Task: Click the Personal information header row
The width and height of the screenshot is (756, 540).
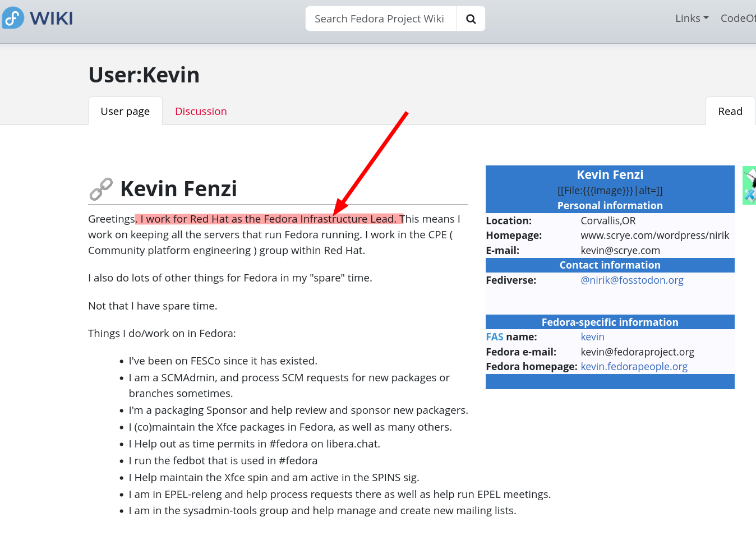Action: 610,206
